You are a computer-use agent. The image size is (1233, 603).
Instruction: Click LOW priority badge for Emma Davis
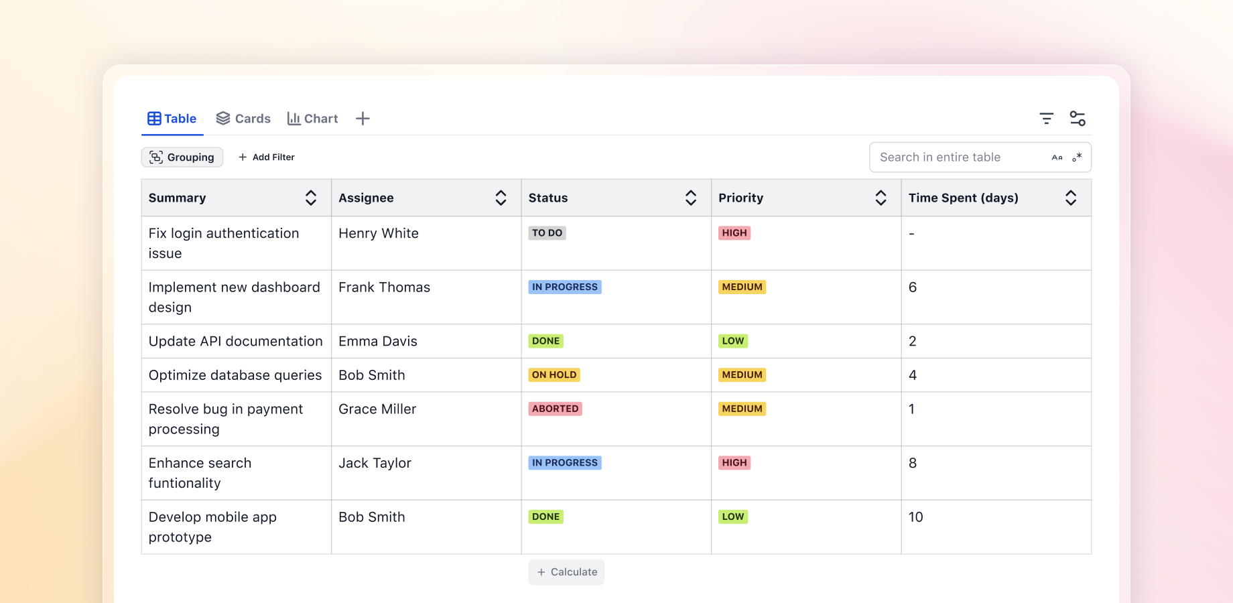point(733,341)
